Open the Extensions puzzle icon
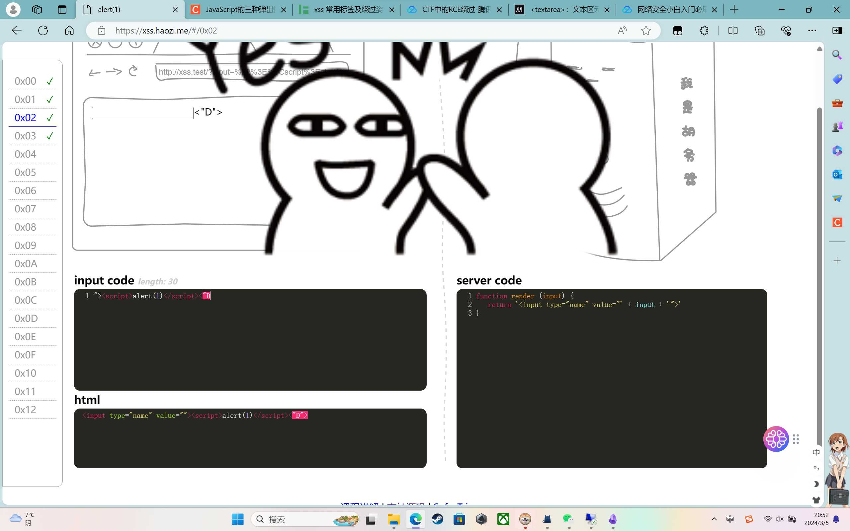 click(x=704, y=31)
